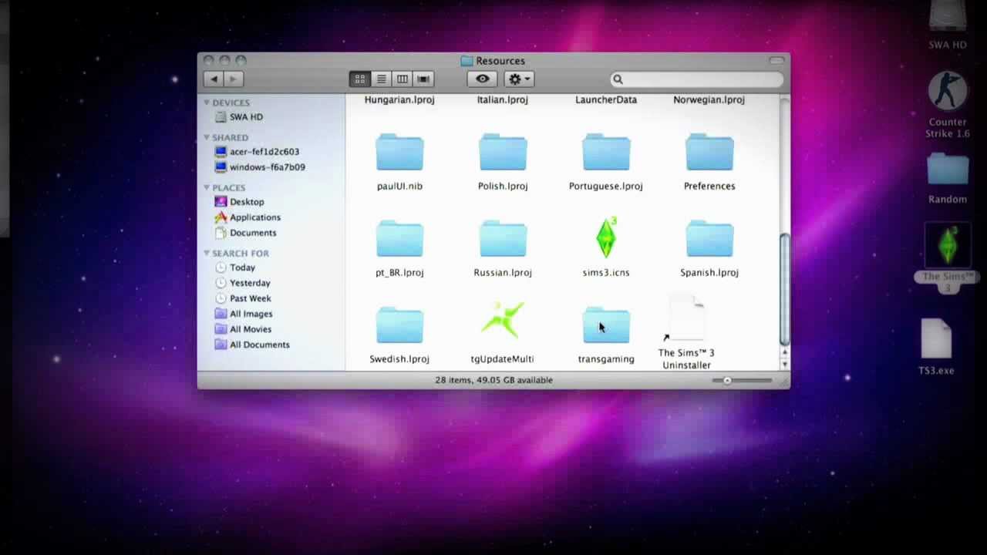Select The Sims 3 desktop icon
987x555 pixels.
pyautogui.click(x=948, y=246)
